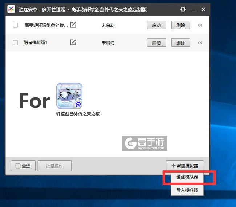The width and height of the screenshot is (236, 207).
Task: Select 导入模拟器 from the popup menu
Action: [187, 190]
